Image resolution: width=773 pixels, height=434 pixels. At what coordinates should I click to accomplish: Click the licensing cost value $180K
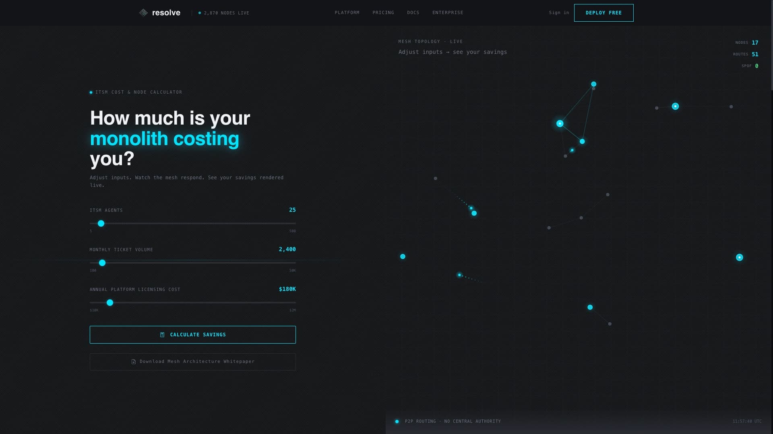coord(287,289)
